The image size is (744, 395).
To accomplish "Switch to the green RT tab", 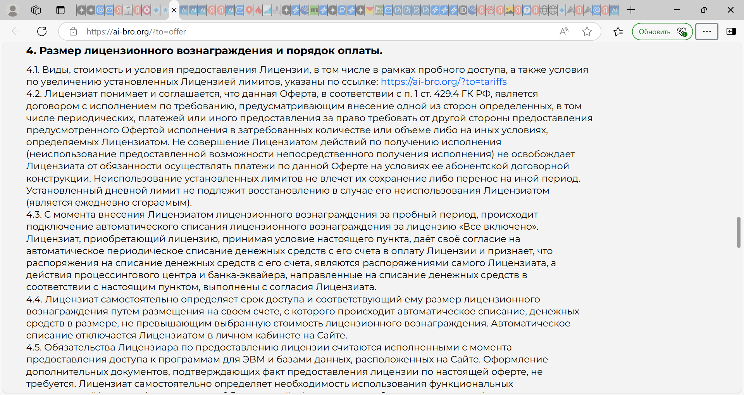I will 314,10.
